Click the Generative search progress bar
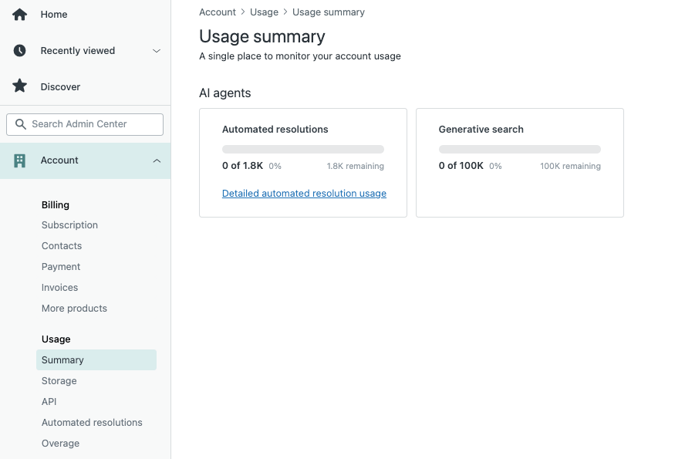 (519, 149)
